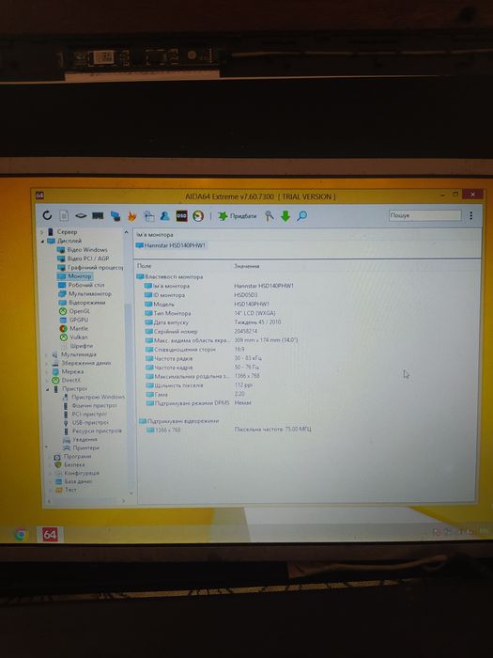Select the 1366 x 768 video mode row
The width and height of the screenshot is (493, 658).
click(309, 430)
